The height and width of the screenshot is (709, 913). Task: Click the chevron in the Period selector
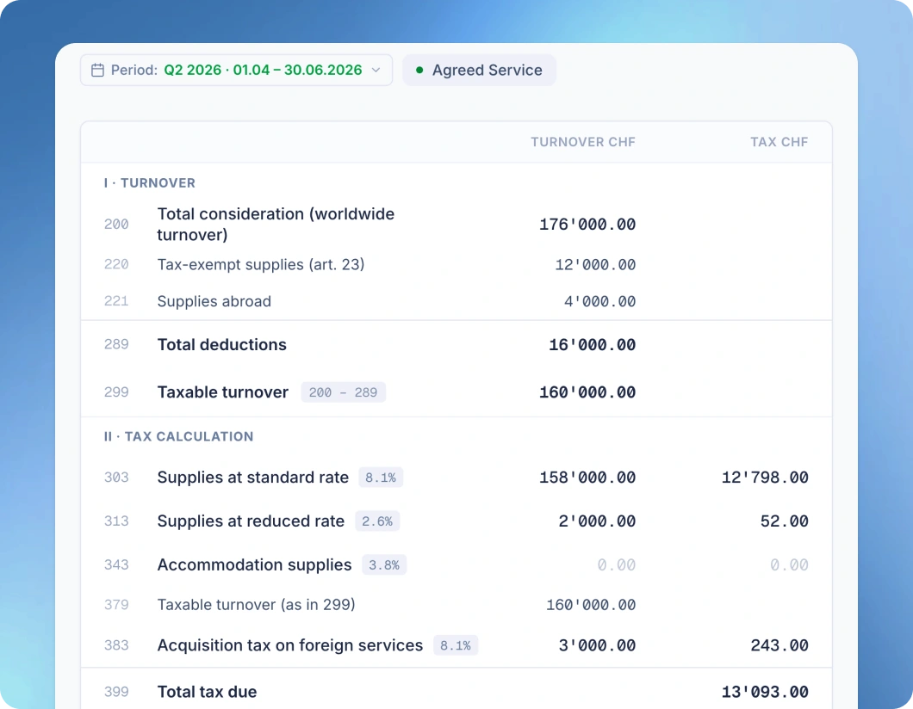[x=376, y=71]
